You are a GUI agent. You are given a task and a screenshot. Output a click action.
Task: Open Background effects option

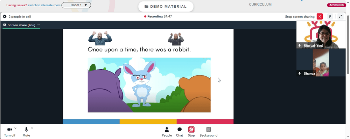tap(209, 132)
